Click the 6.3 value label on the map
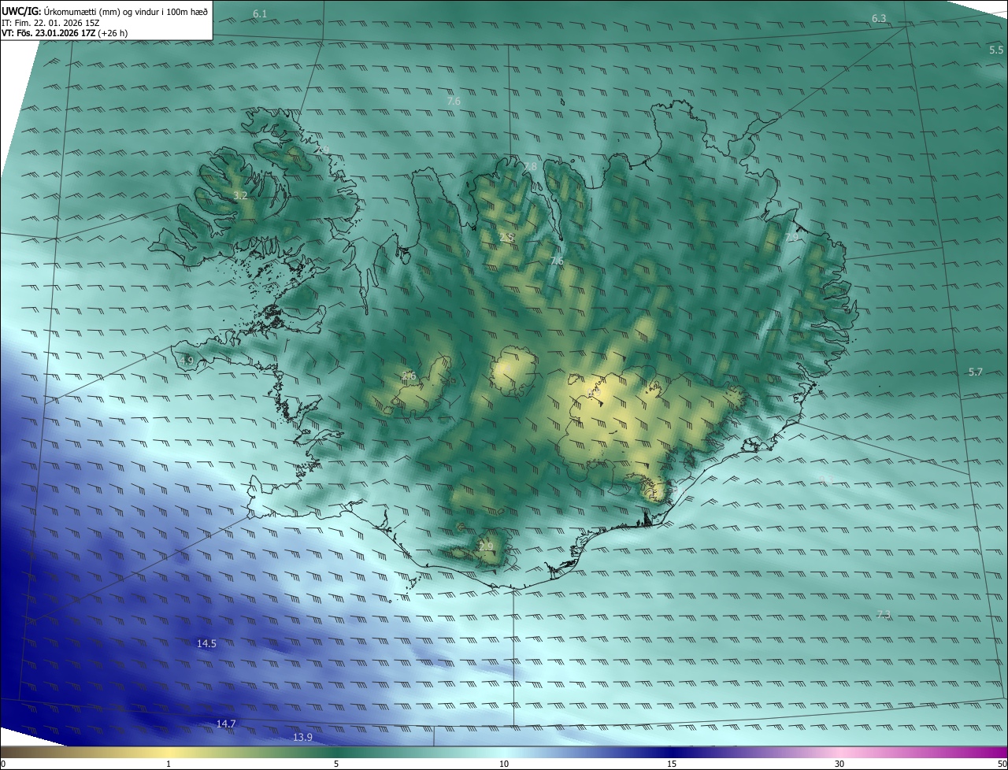 (x=879, y=18)
